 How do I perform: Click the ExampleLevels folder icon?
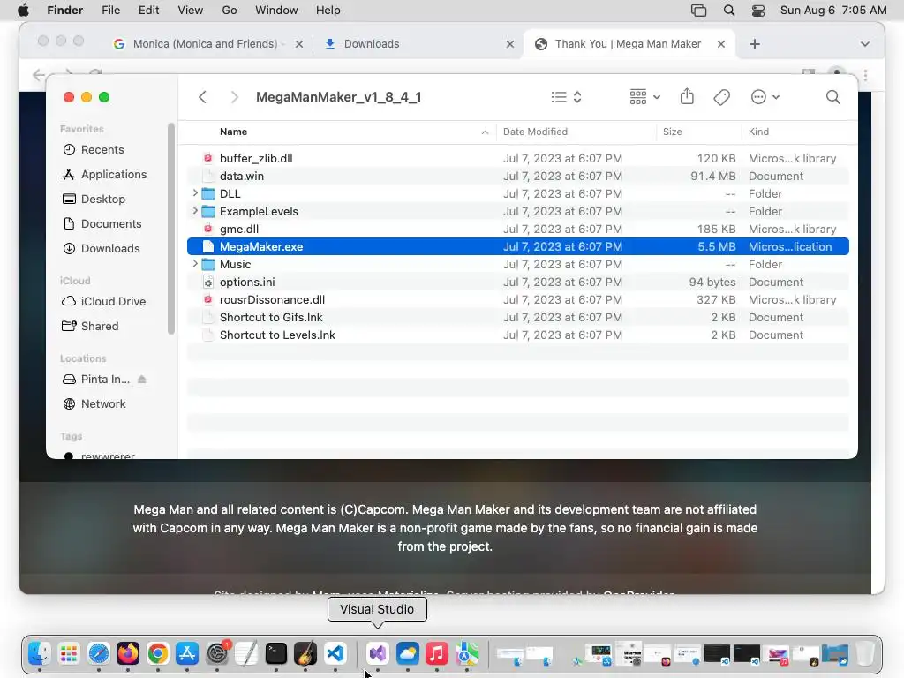click(208, 211)
